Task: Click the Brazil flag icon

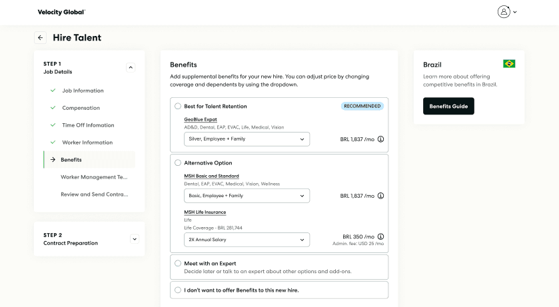Action: pos(509,64)
